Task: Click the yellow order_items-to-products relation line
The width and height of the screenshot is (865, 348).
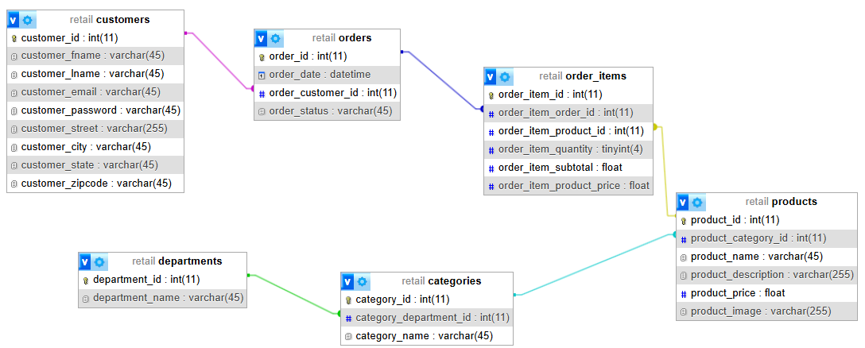Action: pyautogui.click(x=664, y=171)
